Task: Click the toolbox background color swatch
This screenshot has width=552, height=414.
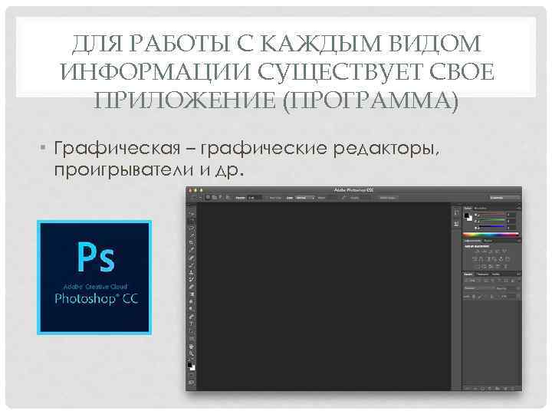Action: 193,368
